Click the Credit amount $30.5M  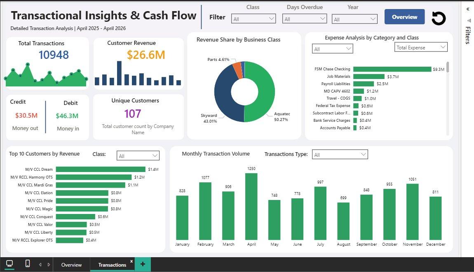(x=26, y=116)
